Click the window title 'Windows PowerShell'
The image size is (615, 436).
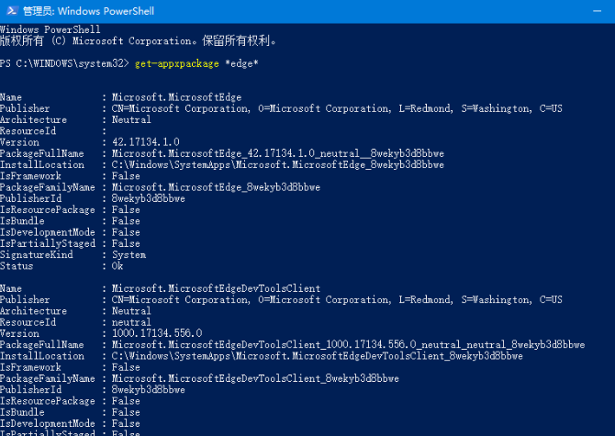[106, 11]
